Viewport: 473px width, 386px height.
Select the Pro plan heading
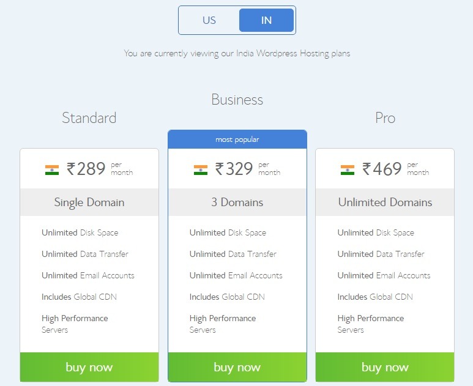click(385, 117)
